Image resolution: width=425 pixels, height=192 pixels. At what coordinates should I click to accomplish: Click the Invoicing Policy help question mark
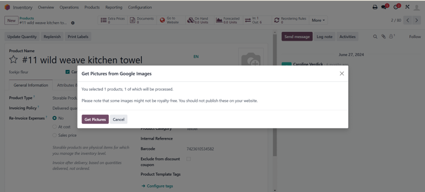point(38,107)
